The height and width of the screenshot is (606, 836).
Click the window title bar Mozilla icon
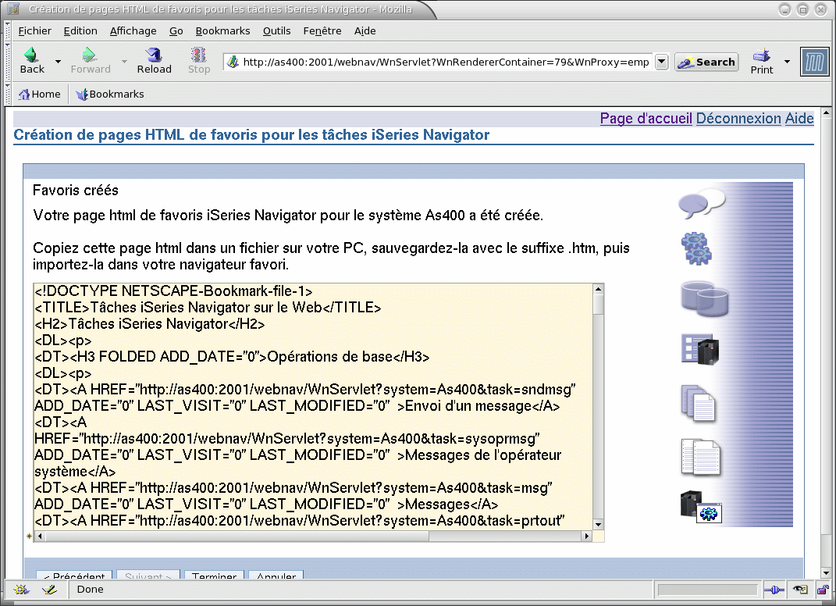point(12,9)
